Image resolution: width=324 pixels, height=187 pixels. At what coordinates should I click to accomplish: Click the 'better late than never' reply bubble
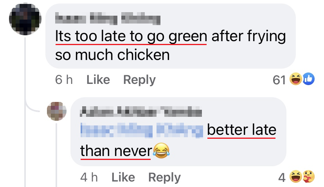[x=178, y=132]
